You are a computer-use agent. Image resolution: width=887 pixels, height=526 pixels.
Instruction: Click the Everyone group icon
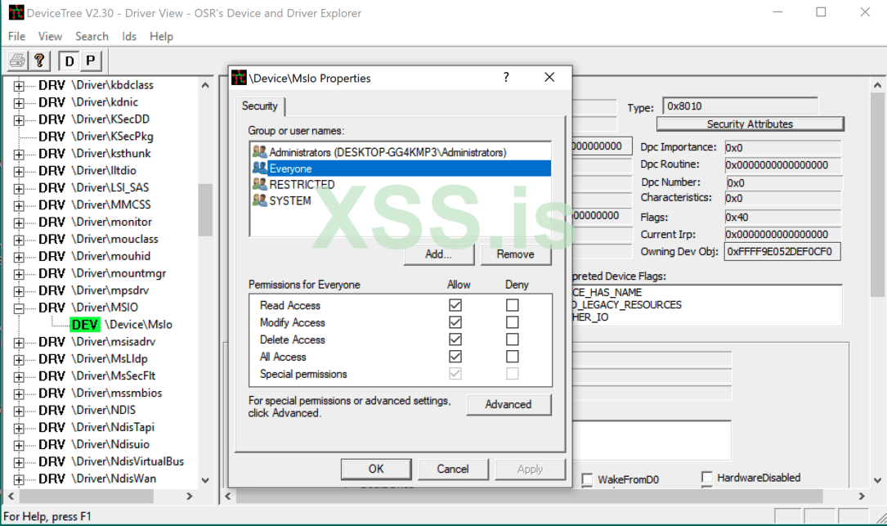point(260,169)
